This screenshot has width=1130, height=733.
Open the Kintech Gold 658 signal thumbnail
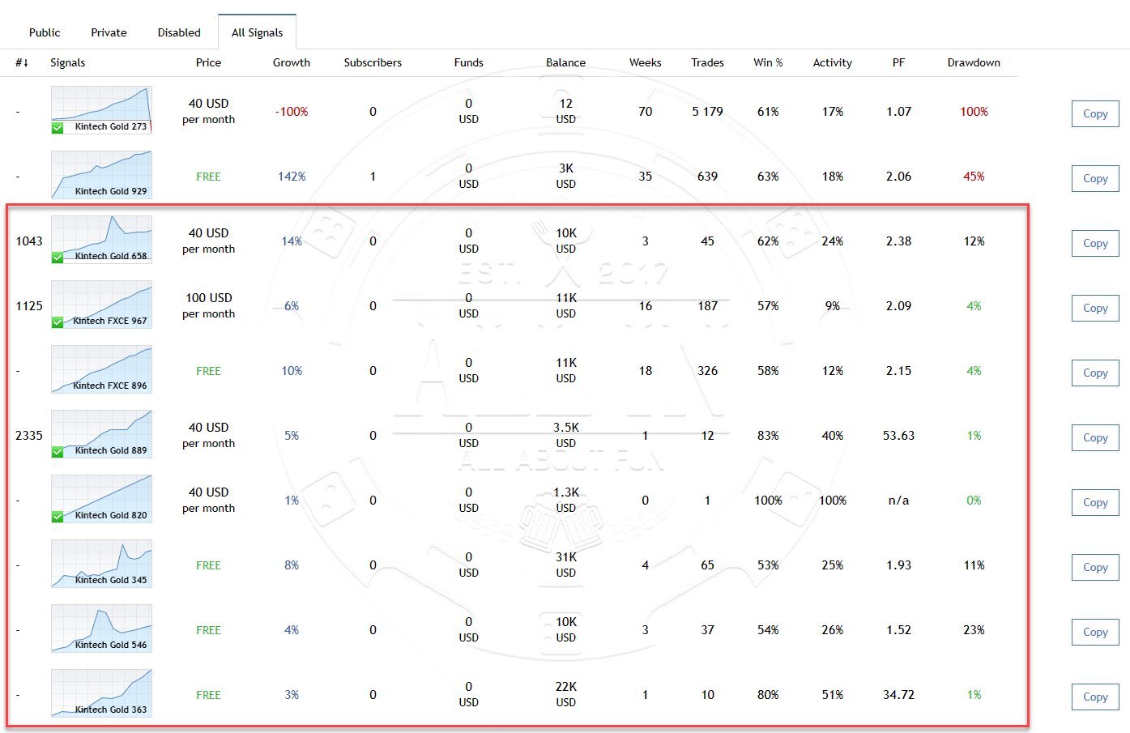click(x=101, y=239)
